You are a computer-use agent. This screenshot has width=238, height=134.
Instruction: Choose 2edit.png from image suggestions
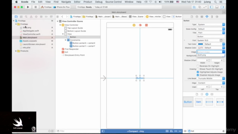211,55
